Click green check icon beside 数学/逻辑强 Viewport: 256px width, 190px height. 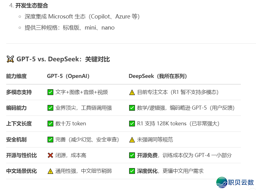[x=132, y=108]
